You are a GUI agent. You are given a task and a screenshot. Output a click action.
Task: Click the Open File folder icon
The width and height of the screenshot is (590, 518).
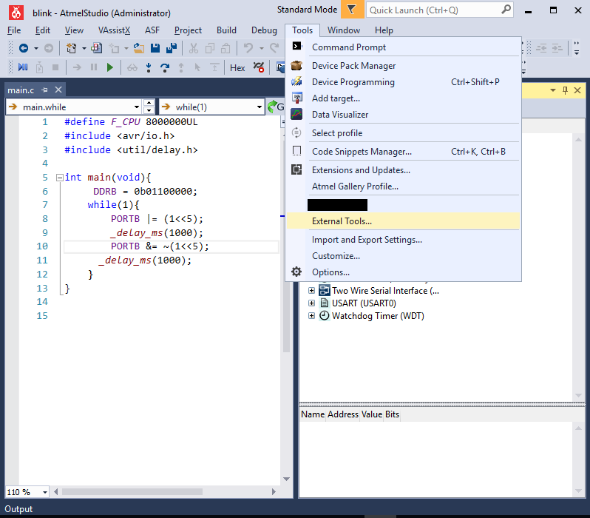click(x=139, y=48)
